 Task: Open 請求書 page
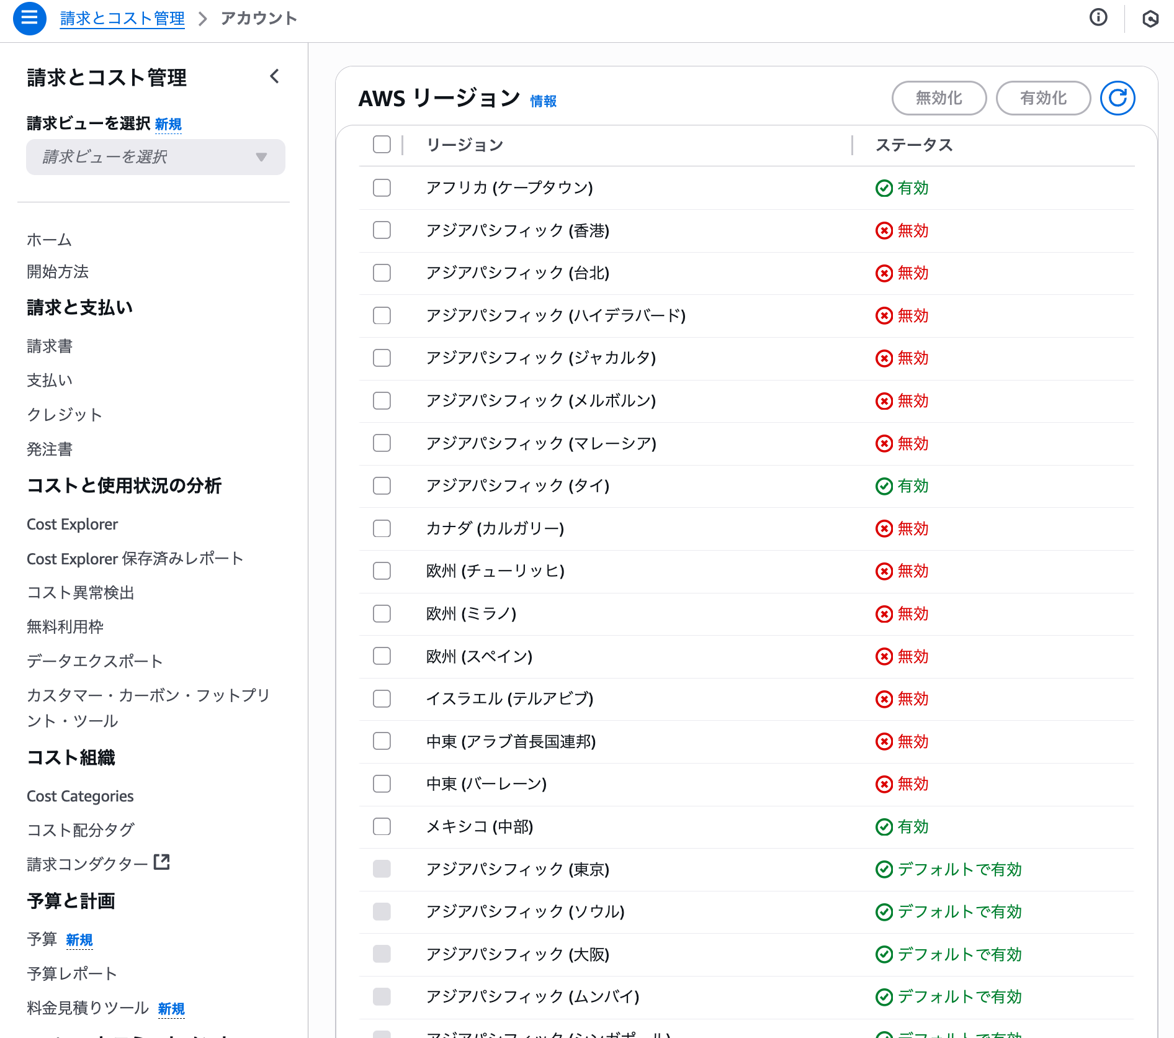(50, 346)
